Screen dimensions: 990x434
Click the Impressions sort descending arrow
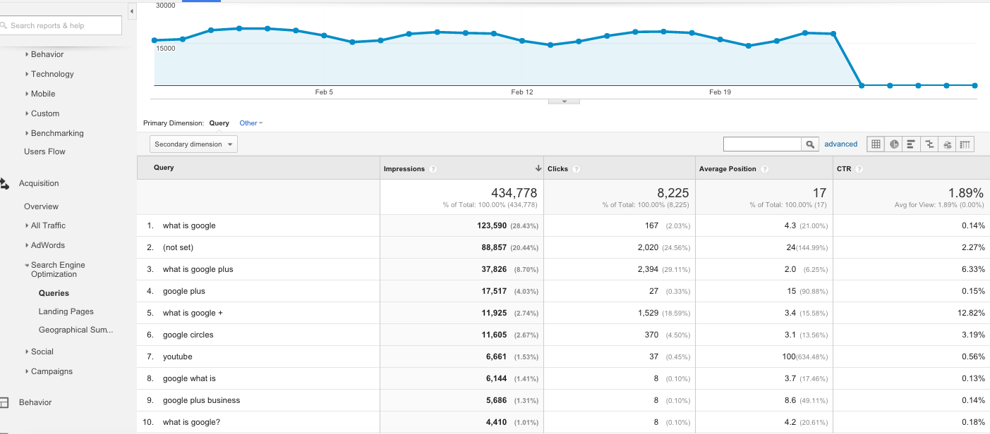539,169
